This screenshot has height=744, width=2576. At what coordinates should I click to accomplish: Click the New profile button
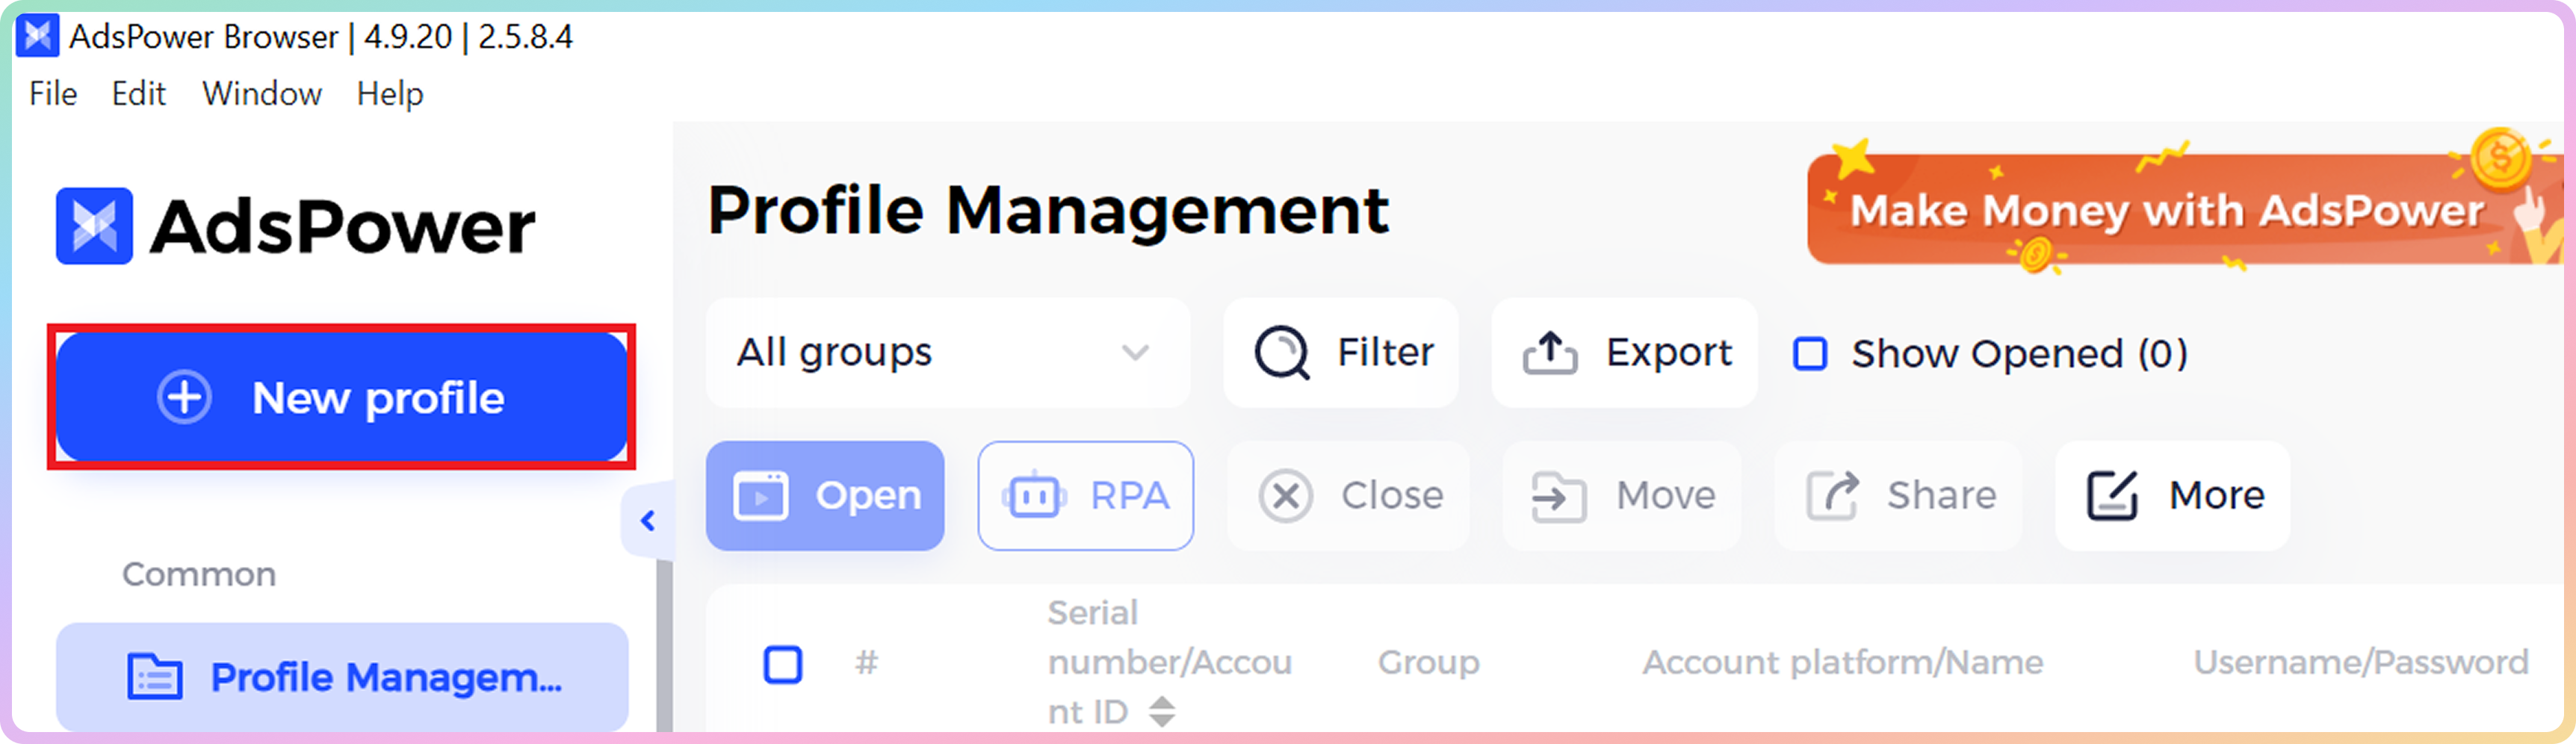point(342,397)
